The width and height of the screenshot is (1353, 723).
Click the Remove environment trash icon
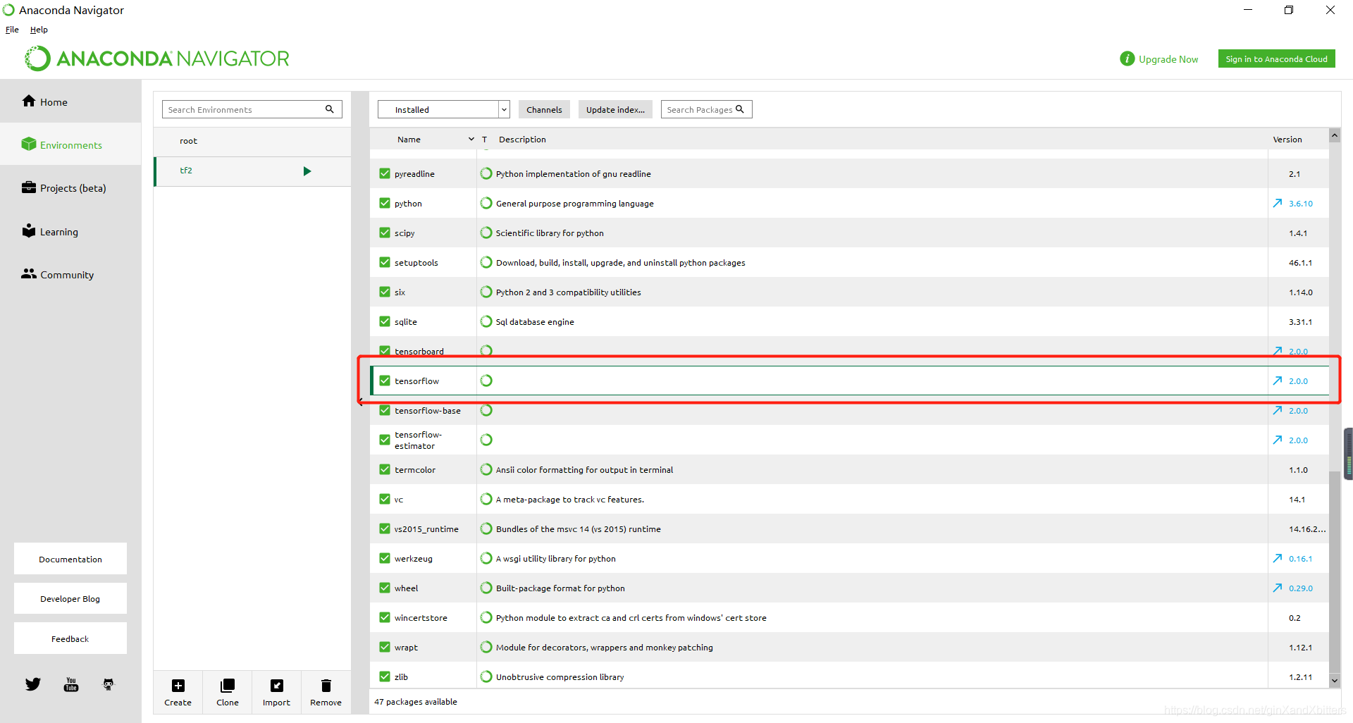[326, 686]
